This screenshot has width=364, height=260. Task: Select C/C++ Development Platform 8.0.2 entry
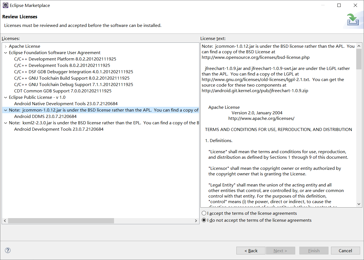[65, 59]
